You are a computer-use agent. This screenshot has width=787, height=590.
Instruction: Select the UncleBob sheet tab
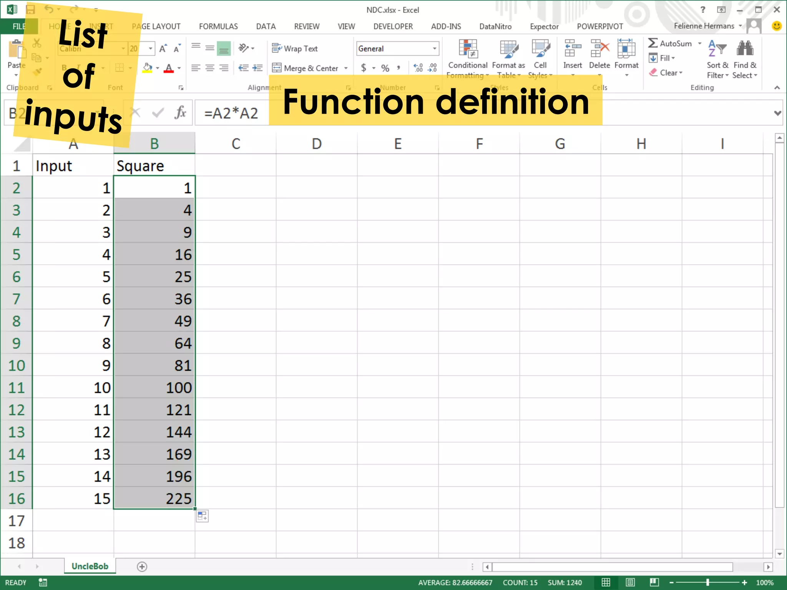[x=90, y=566]
